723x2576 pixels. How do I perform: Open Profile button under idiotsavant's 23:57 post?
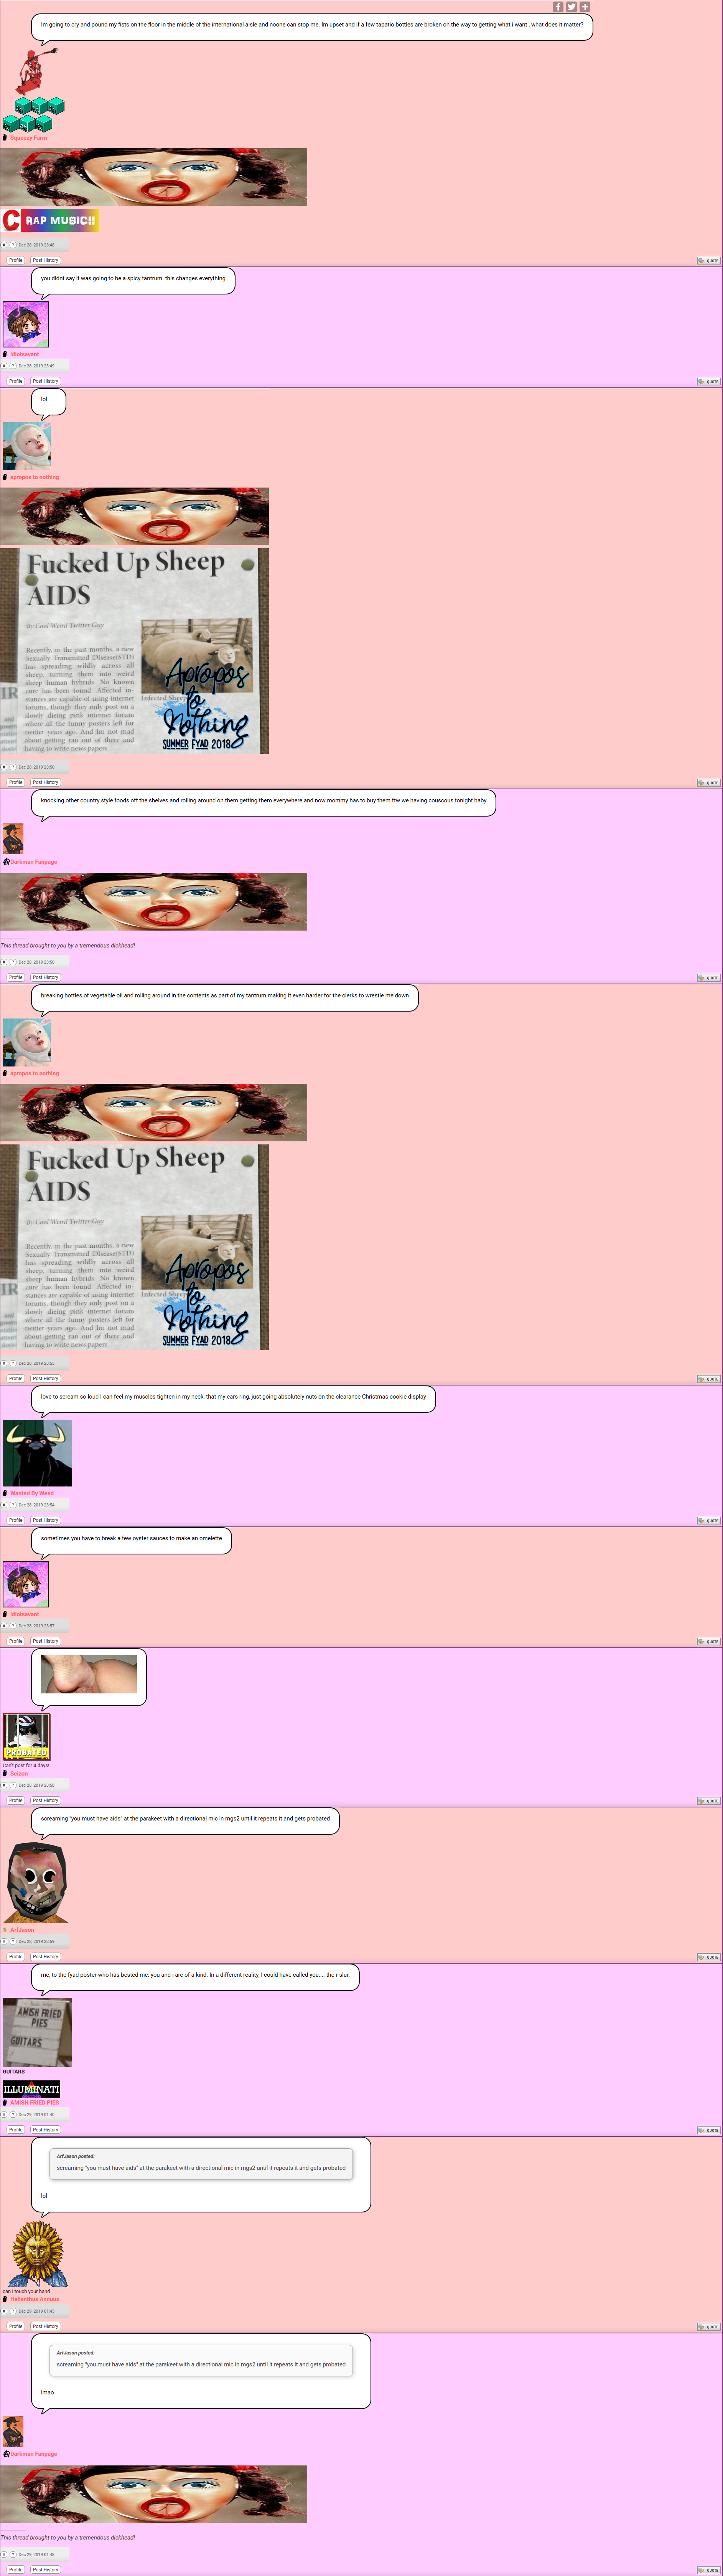click(x=16, y=1641)
